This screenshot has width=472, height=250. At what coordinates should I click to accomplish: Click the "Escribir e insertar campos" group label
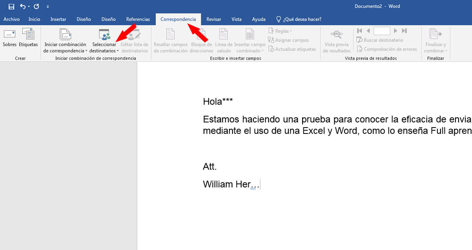click(236, 58)
